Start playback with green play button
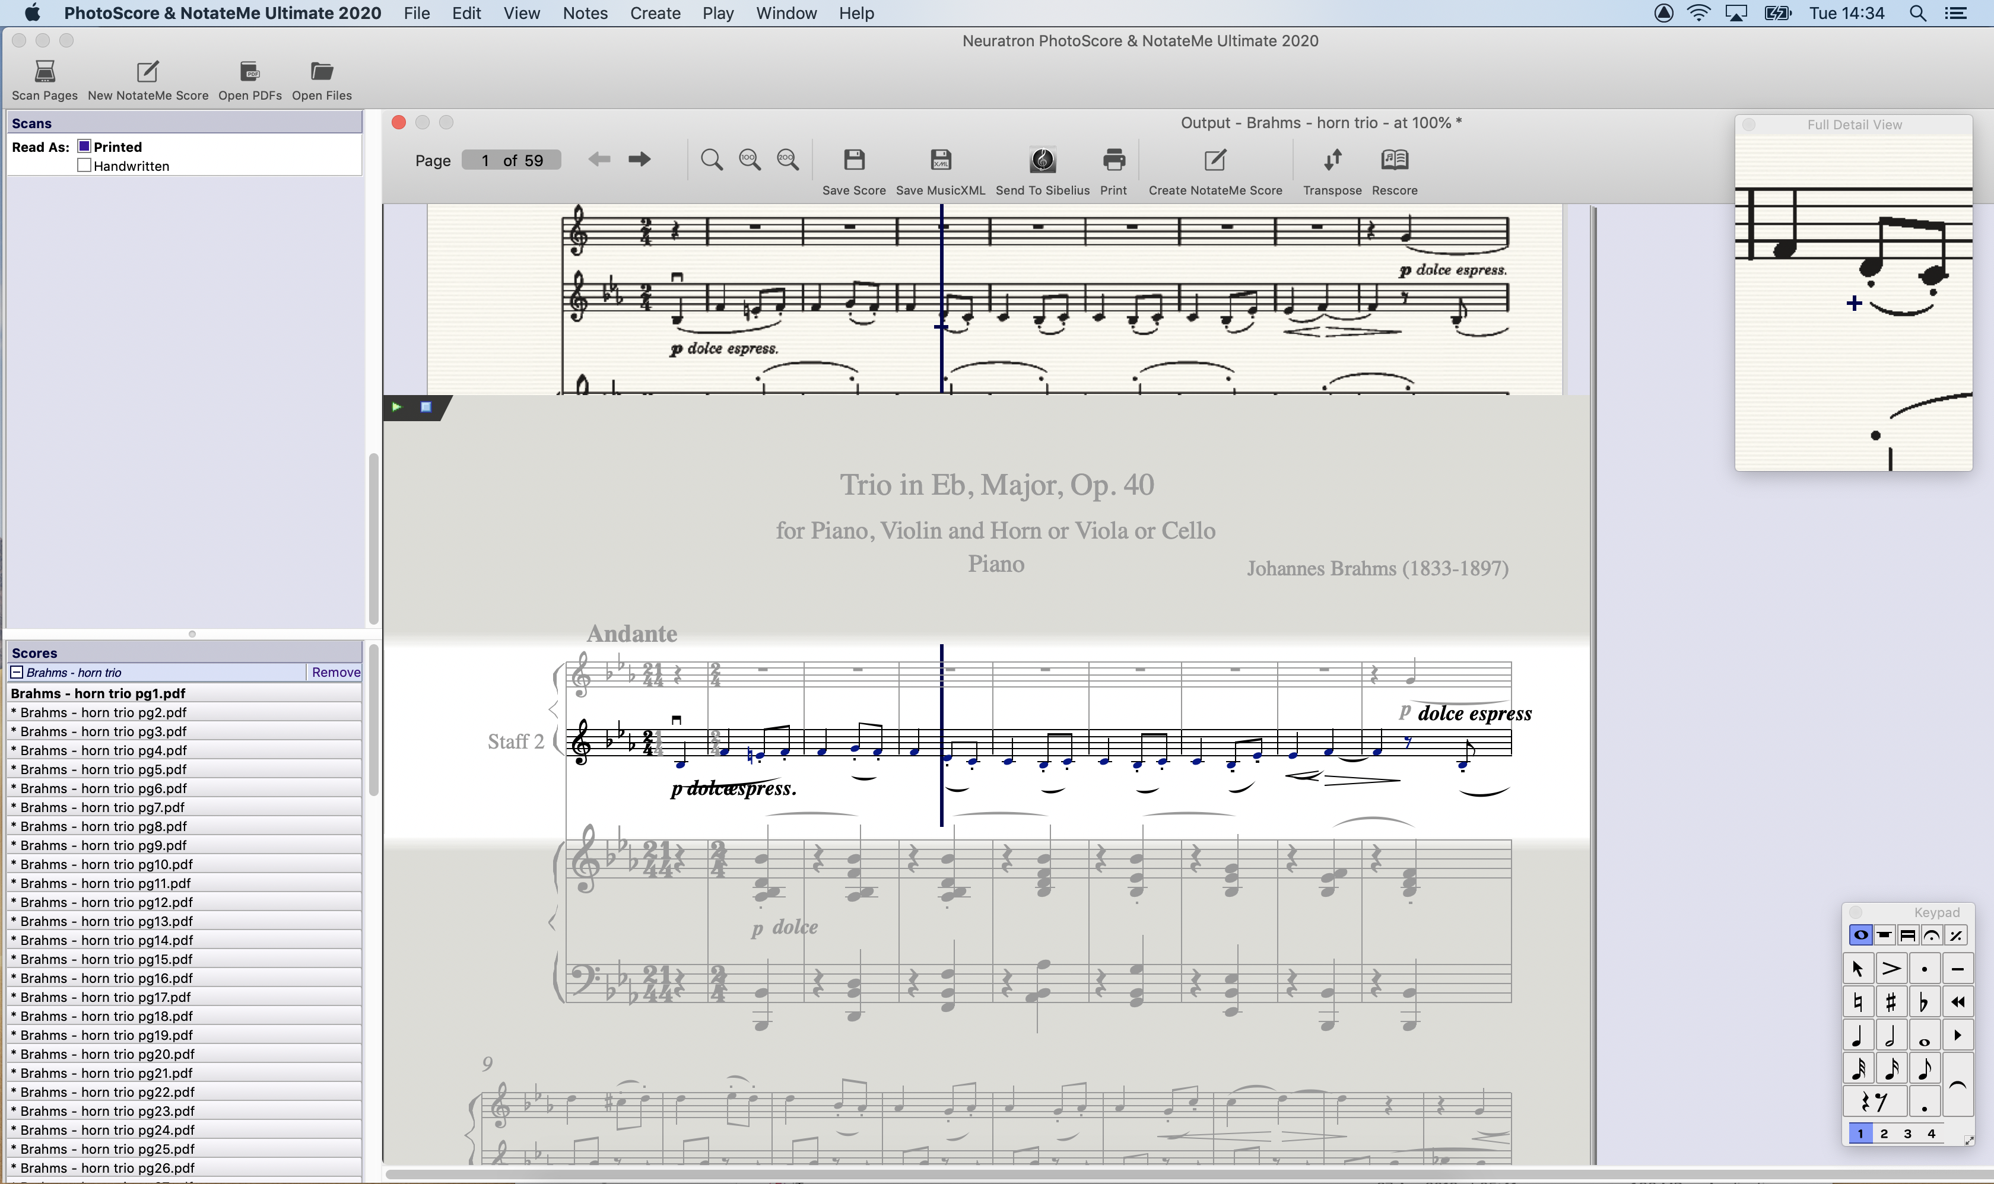This screenshot has height=1184, width=1994. click(397, 407)
